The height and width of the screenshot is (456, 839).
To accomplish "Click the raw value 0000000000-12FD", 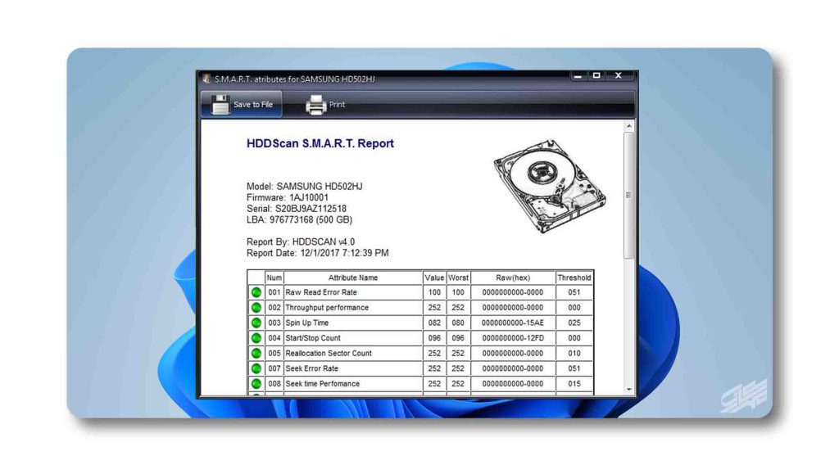I will [x=513, y=338].
